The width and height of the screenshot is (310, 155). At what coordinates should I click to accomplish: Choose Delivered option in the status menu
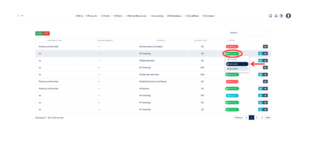click(x=237, y=64)
